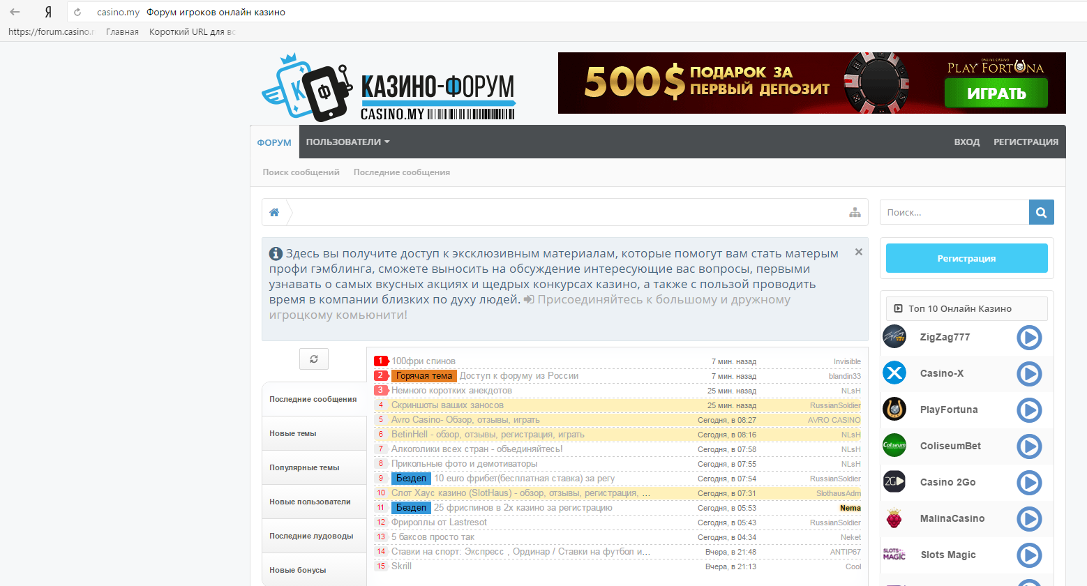1087x586 pixels.
Task: Open 5 баксов просто так topic
Action: tap(433, 537)
